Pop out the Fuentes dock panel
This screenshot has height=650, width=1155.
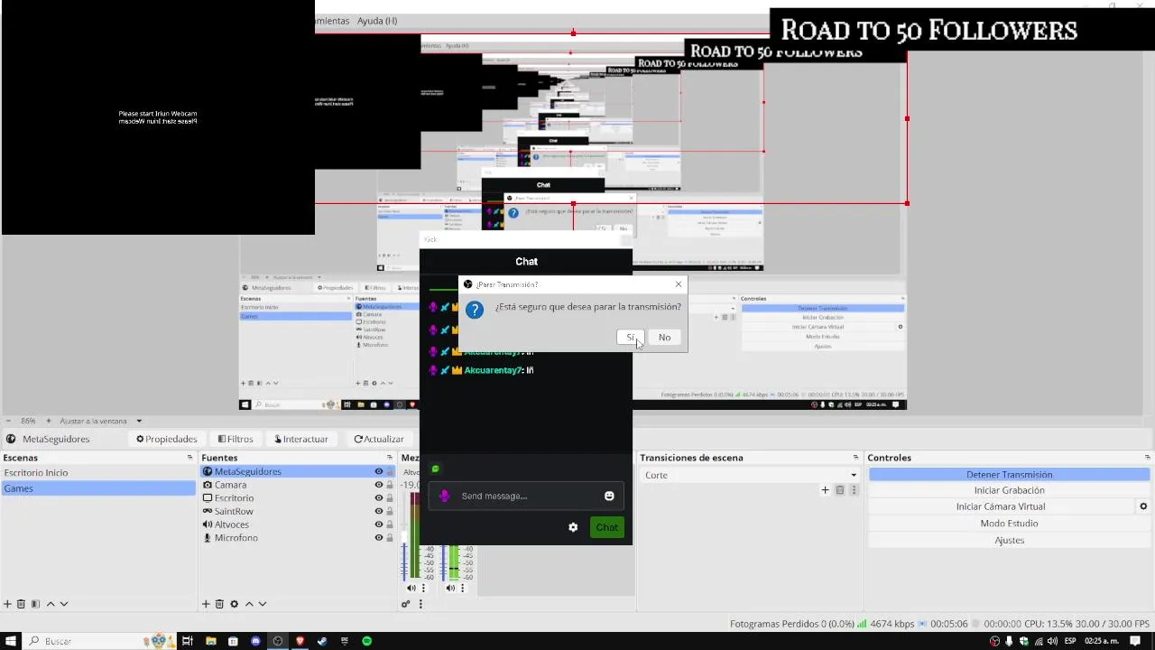[390, 458]
